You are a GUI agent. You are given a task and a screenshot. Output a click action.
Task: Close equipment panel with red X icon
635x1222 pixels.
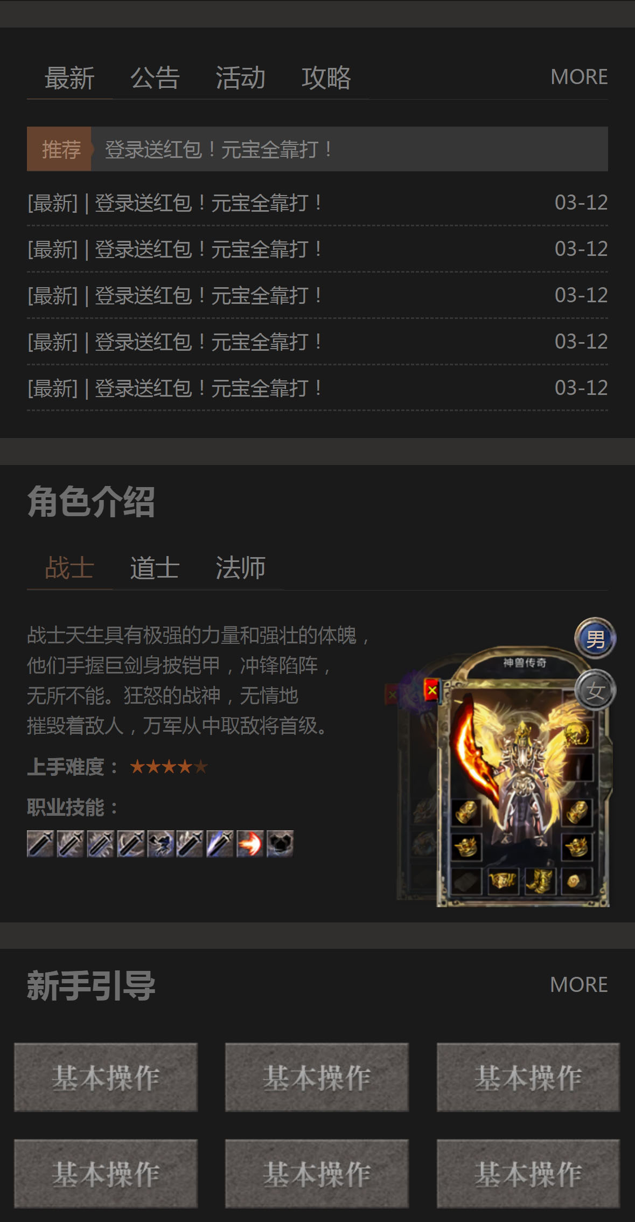click(432, 690)
